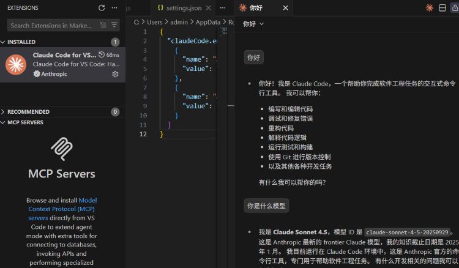Screen dimensions: 459x268
Task: Click the 你好 user message bubble
Action: 253,58
